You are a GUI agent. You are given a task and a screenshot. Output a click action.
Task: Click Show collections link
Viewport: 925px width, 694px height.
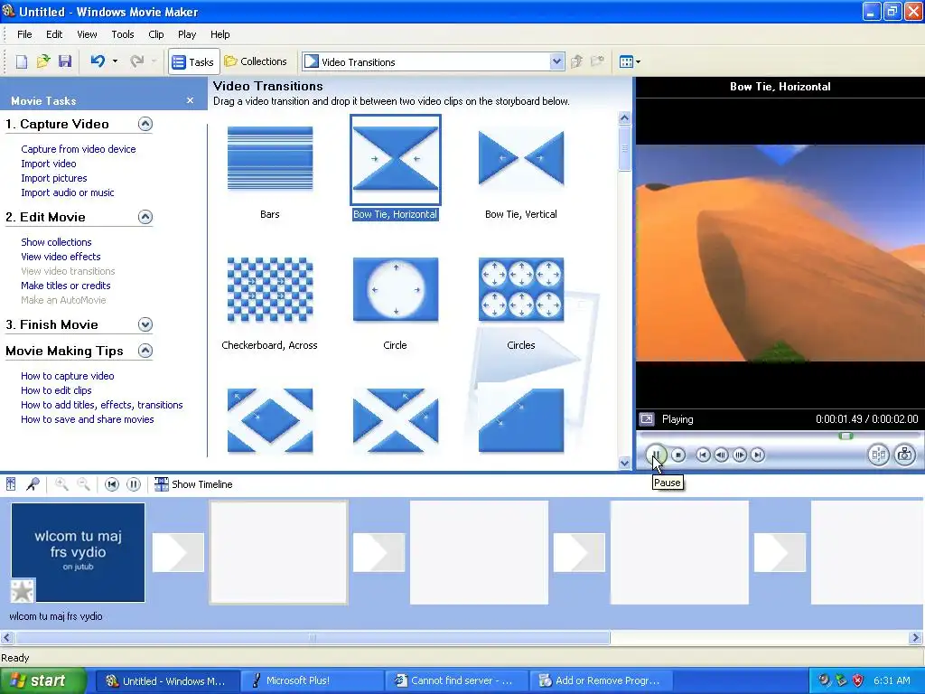click(56, 242)
